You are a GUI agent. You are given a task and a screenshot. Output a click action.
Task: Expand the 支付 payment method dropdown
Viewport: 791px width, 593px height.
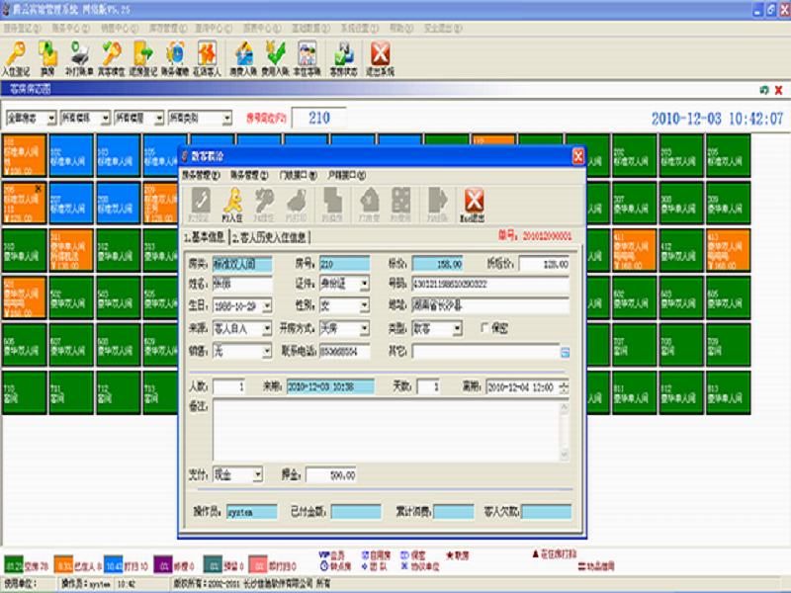(258, 475)
